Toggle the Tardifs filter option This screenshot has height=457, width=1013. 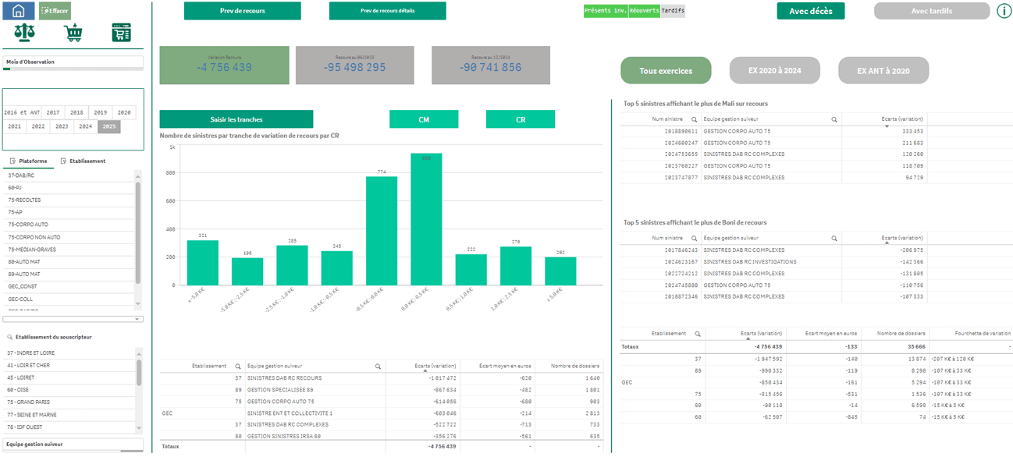point(672,11)
